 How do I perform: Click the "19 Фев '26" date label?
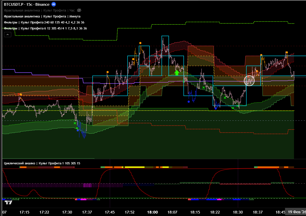tap(297, 212)
